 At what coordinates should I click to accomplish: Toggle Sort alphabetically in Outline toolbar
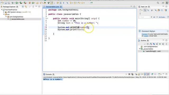click(151, 44)
